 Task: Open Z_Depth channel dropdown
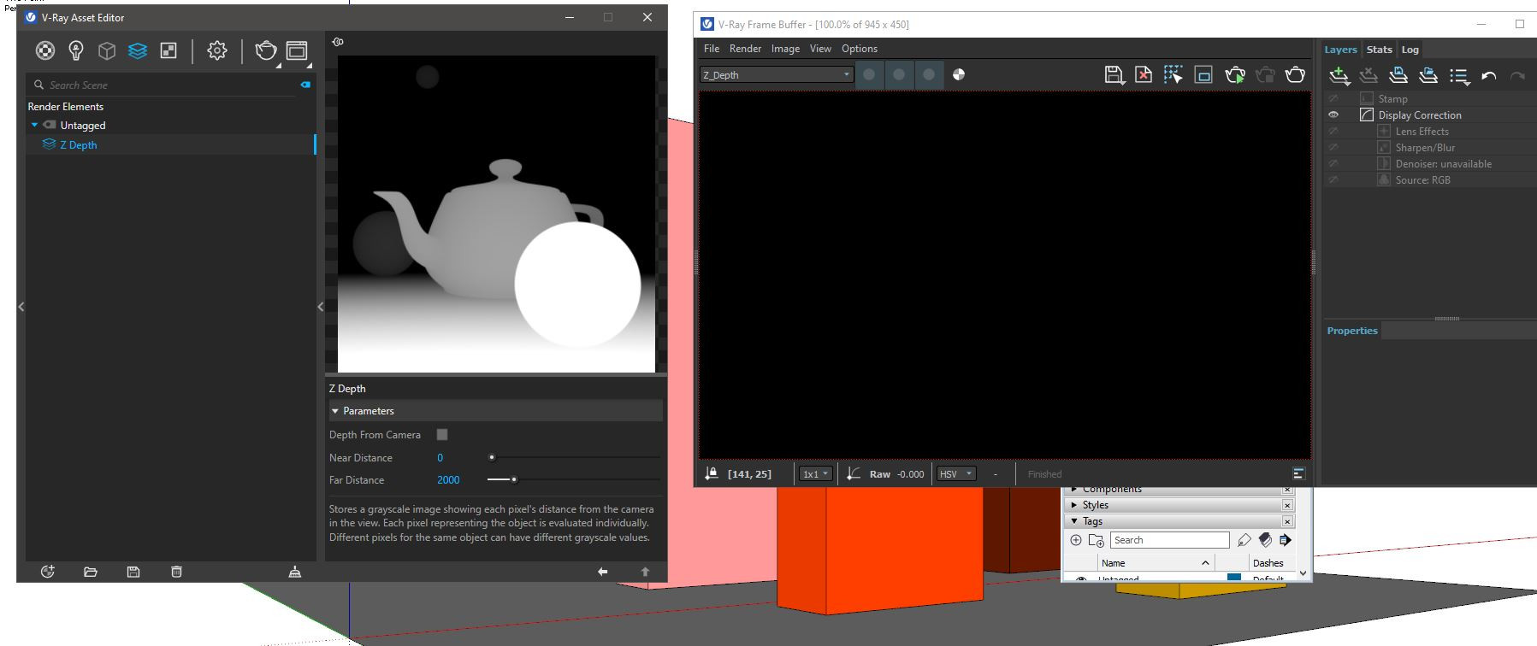(777, 75)
